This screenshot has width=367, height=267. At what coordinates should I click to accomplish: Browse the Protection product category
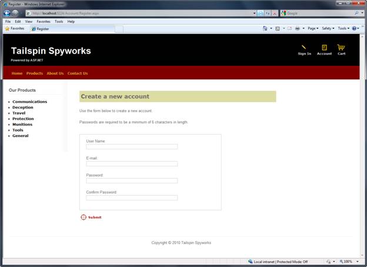pos(23,119)
